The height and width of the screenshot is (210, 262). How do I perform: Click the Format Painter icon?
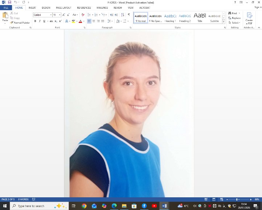point(12,22)
